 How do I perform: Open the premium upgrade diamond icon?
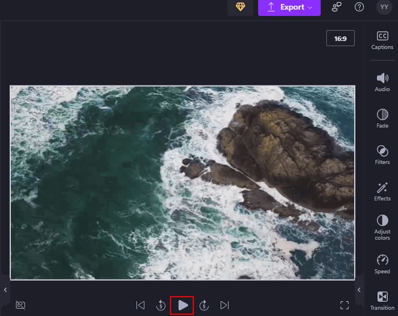click(x=241, y=7)
